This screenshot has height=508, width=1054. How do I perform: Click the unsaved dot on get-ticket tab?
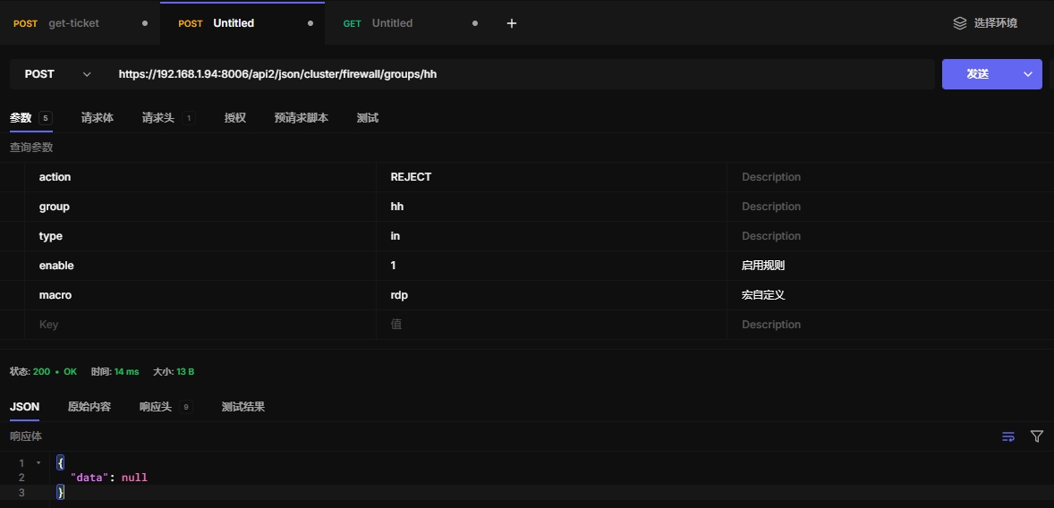145,23
